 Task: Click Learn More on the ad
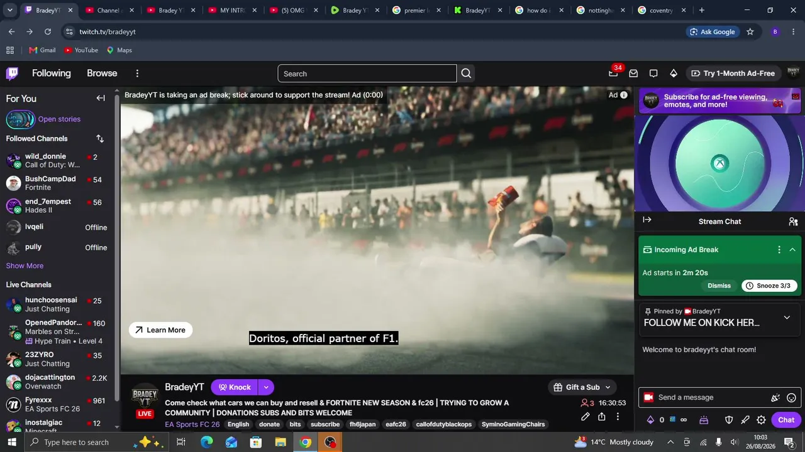[160, 330]
